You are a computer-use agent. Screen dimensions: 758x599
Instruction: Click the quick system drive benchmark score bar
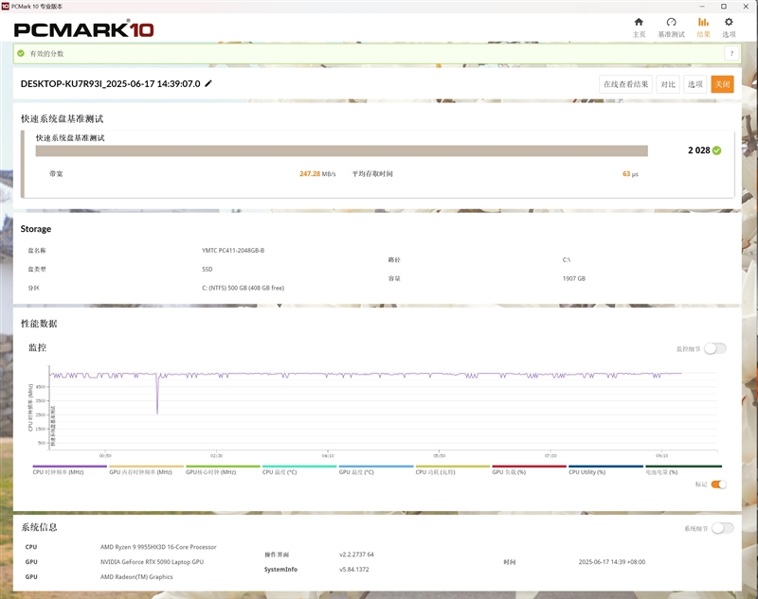(x=341, y=151)
